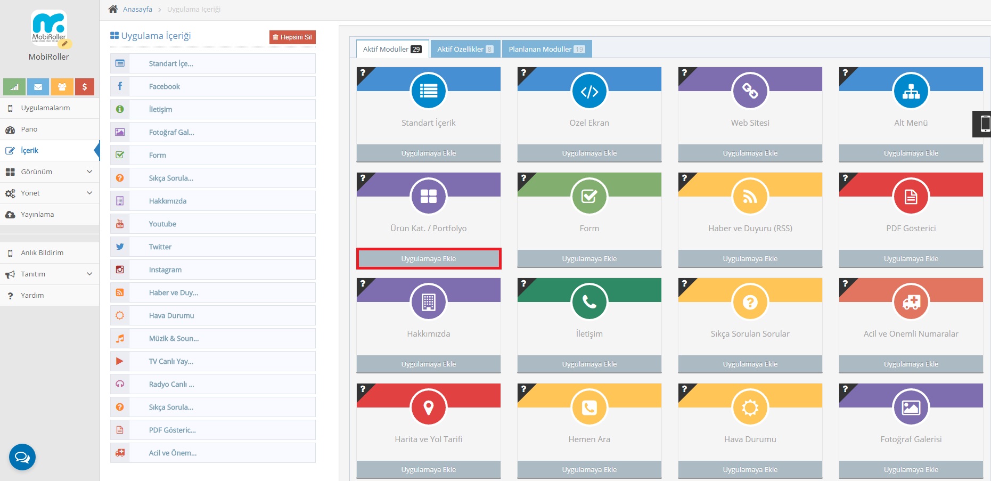991x481 pixels.
Task: Click the orange users group icon button
Action: point(62,87)
